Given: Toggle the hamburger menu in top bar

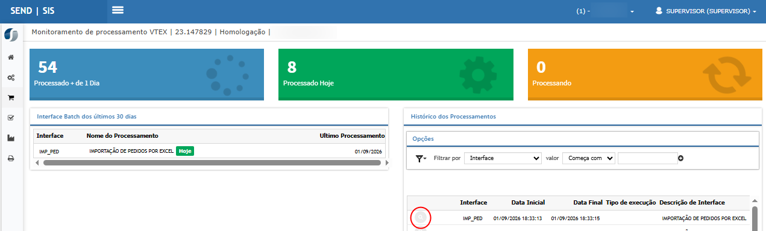Looking at the screenshot, I should point(118,10).
